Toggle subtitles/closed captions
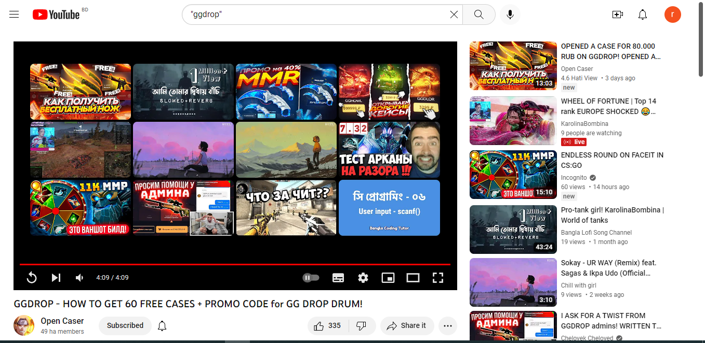The width and height of the screenshot is (705, 343). 338,278
